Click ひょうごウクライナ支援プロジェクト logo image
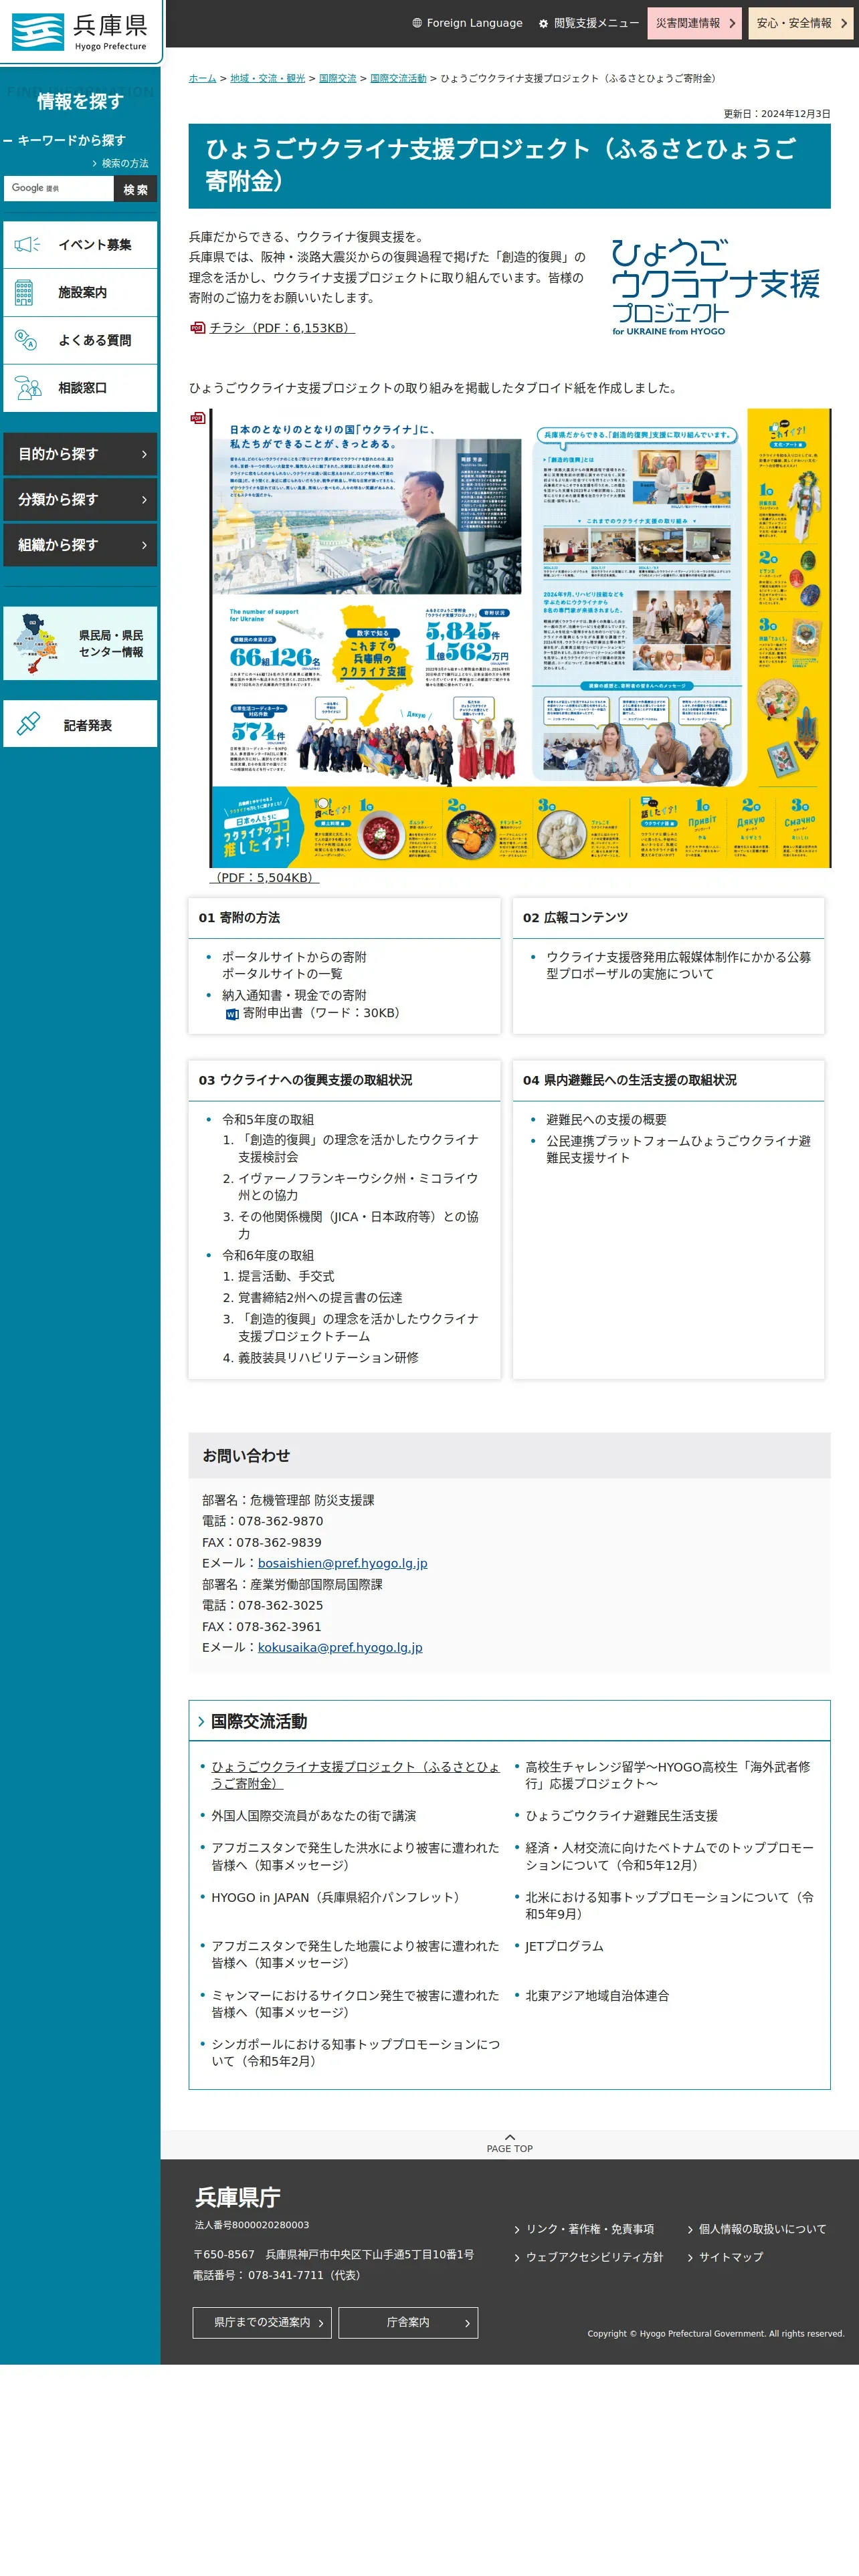859x2576 pixels. pyautogui.click(x=716, y=287)
